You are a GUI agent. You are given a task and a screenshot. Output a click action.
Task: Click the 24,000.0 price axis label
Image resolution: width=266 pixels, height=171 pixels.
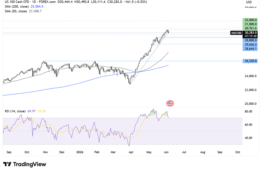(x=250, y=76)
